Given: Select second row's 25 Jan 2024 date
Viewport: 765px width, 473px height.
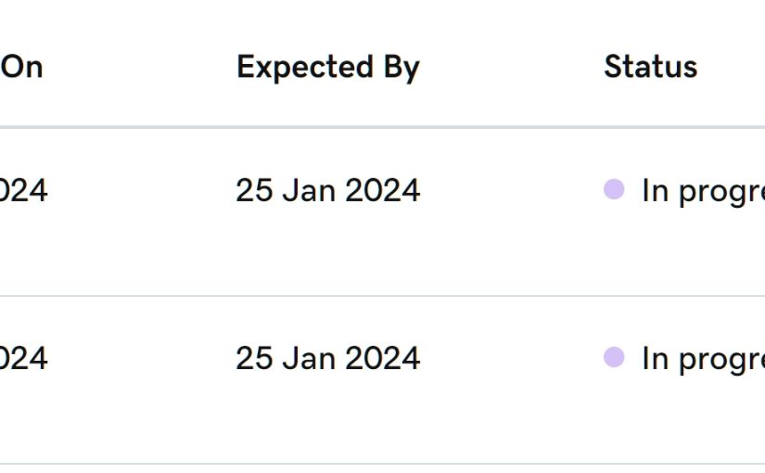Looking at the screenshot, I should tap(327, 358).
